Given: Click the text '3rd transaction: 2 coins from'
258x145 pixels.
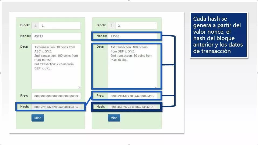Looking at the screenshot, I should pyautogui.click(x=54, y=64).
